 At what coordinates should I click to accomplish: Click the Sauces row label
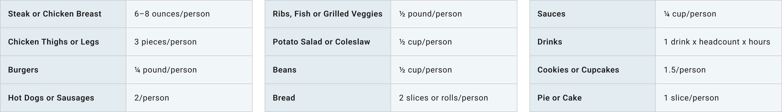(x=551, y=14)
